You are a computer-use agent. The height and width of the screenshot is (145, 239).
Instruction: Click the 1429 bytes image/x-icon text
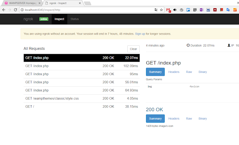point(159,126)
